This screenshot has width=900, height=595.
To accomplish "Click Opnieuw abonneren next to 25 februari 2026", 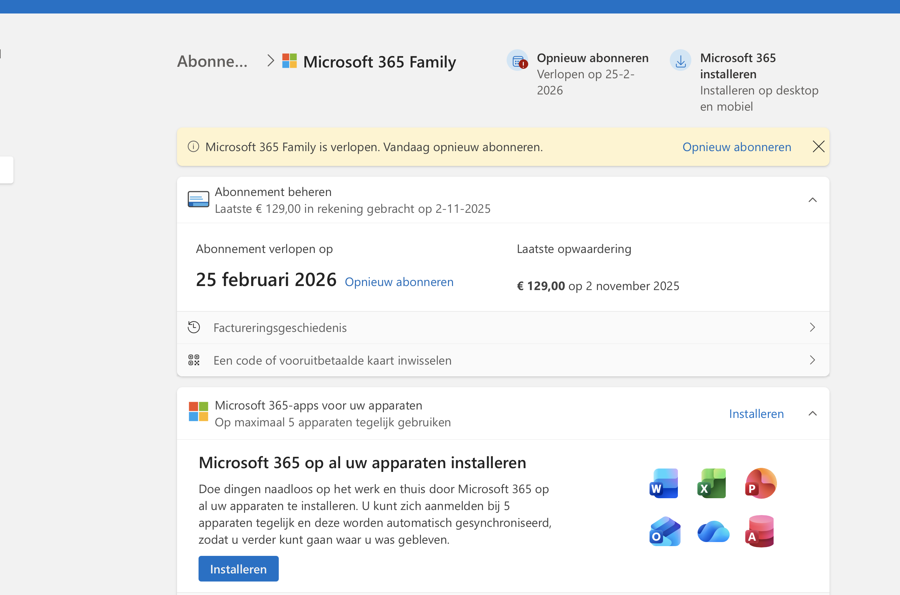I will tap(399, 282).
